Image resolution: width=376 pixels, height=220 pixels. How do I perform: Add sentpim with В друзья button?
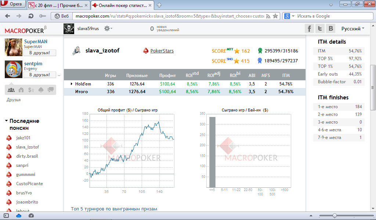[x=40, y=75]
